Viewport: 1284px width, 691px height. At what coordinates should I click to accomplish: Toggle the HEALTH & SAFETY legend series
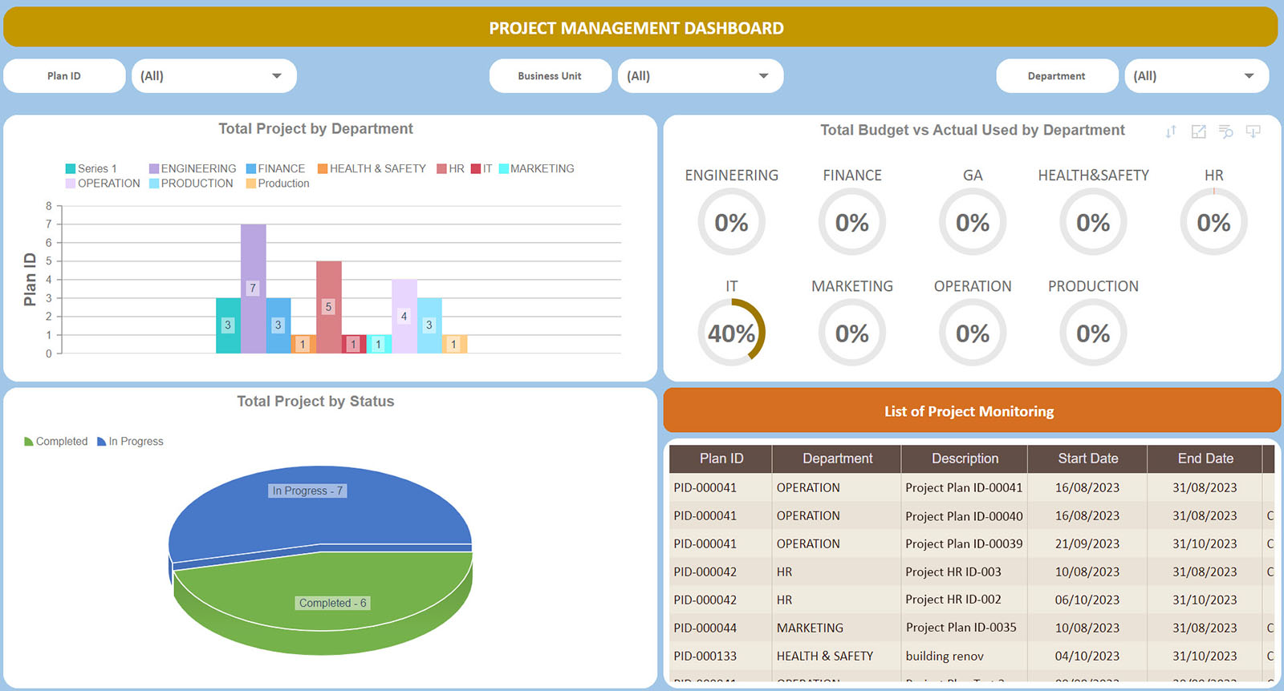click(x=372, y=169)
